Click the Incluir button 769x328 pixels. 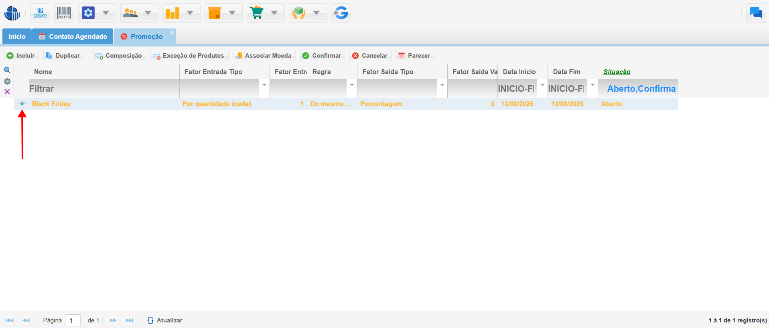tap(21, 56)
